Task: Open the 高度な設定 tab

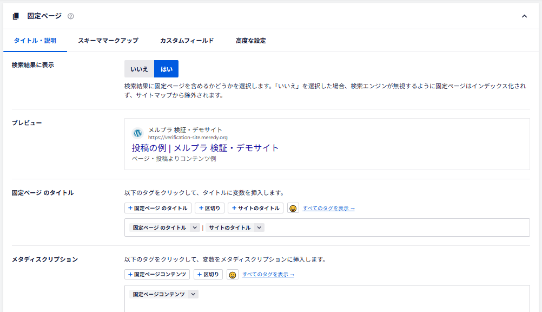Action: pyautogui.click(x=250, y=41)
